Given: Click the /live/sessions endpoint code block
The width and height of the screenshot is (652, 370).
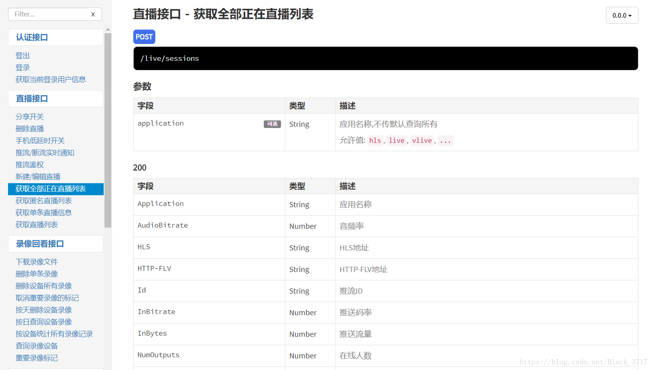Looking at the screenshot, I should pyautogui.click(x=385, y=58).
